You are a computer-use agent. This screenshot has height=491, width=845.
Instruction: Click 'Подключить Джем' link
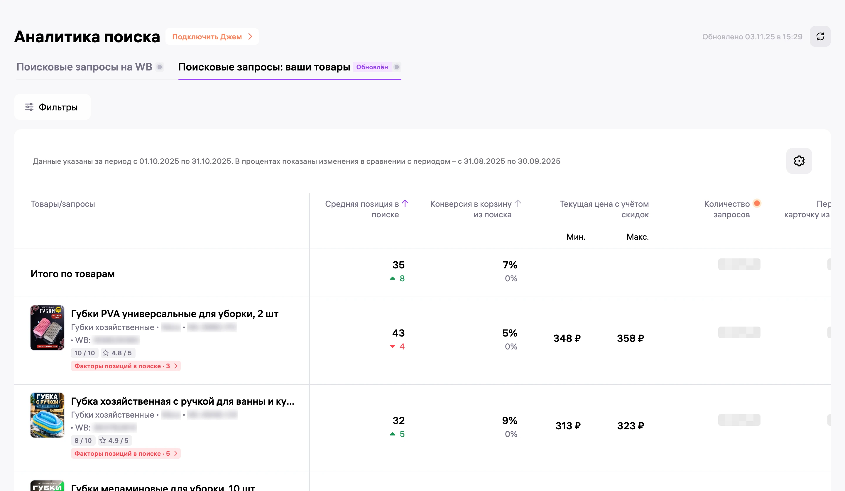(x=212, y=37)
